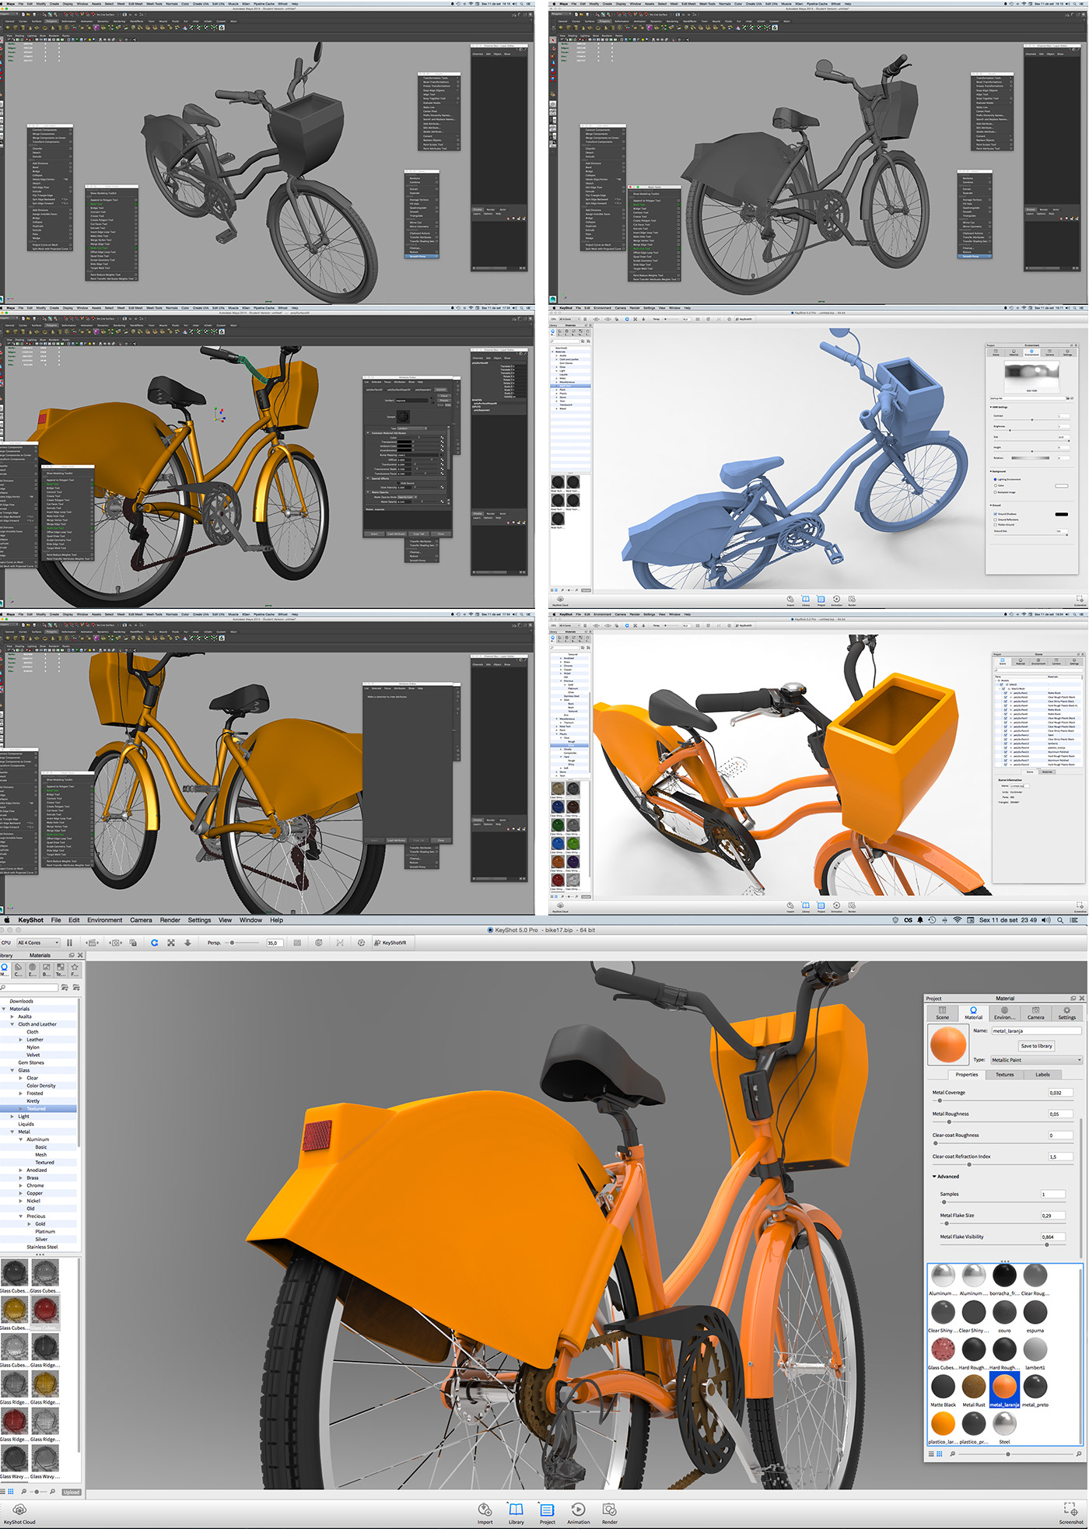Switch library thumbnails to list view
This screenshot has height=1529, width=1089.
click(3, 1492)
